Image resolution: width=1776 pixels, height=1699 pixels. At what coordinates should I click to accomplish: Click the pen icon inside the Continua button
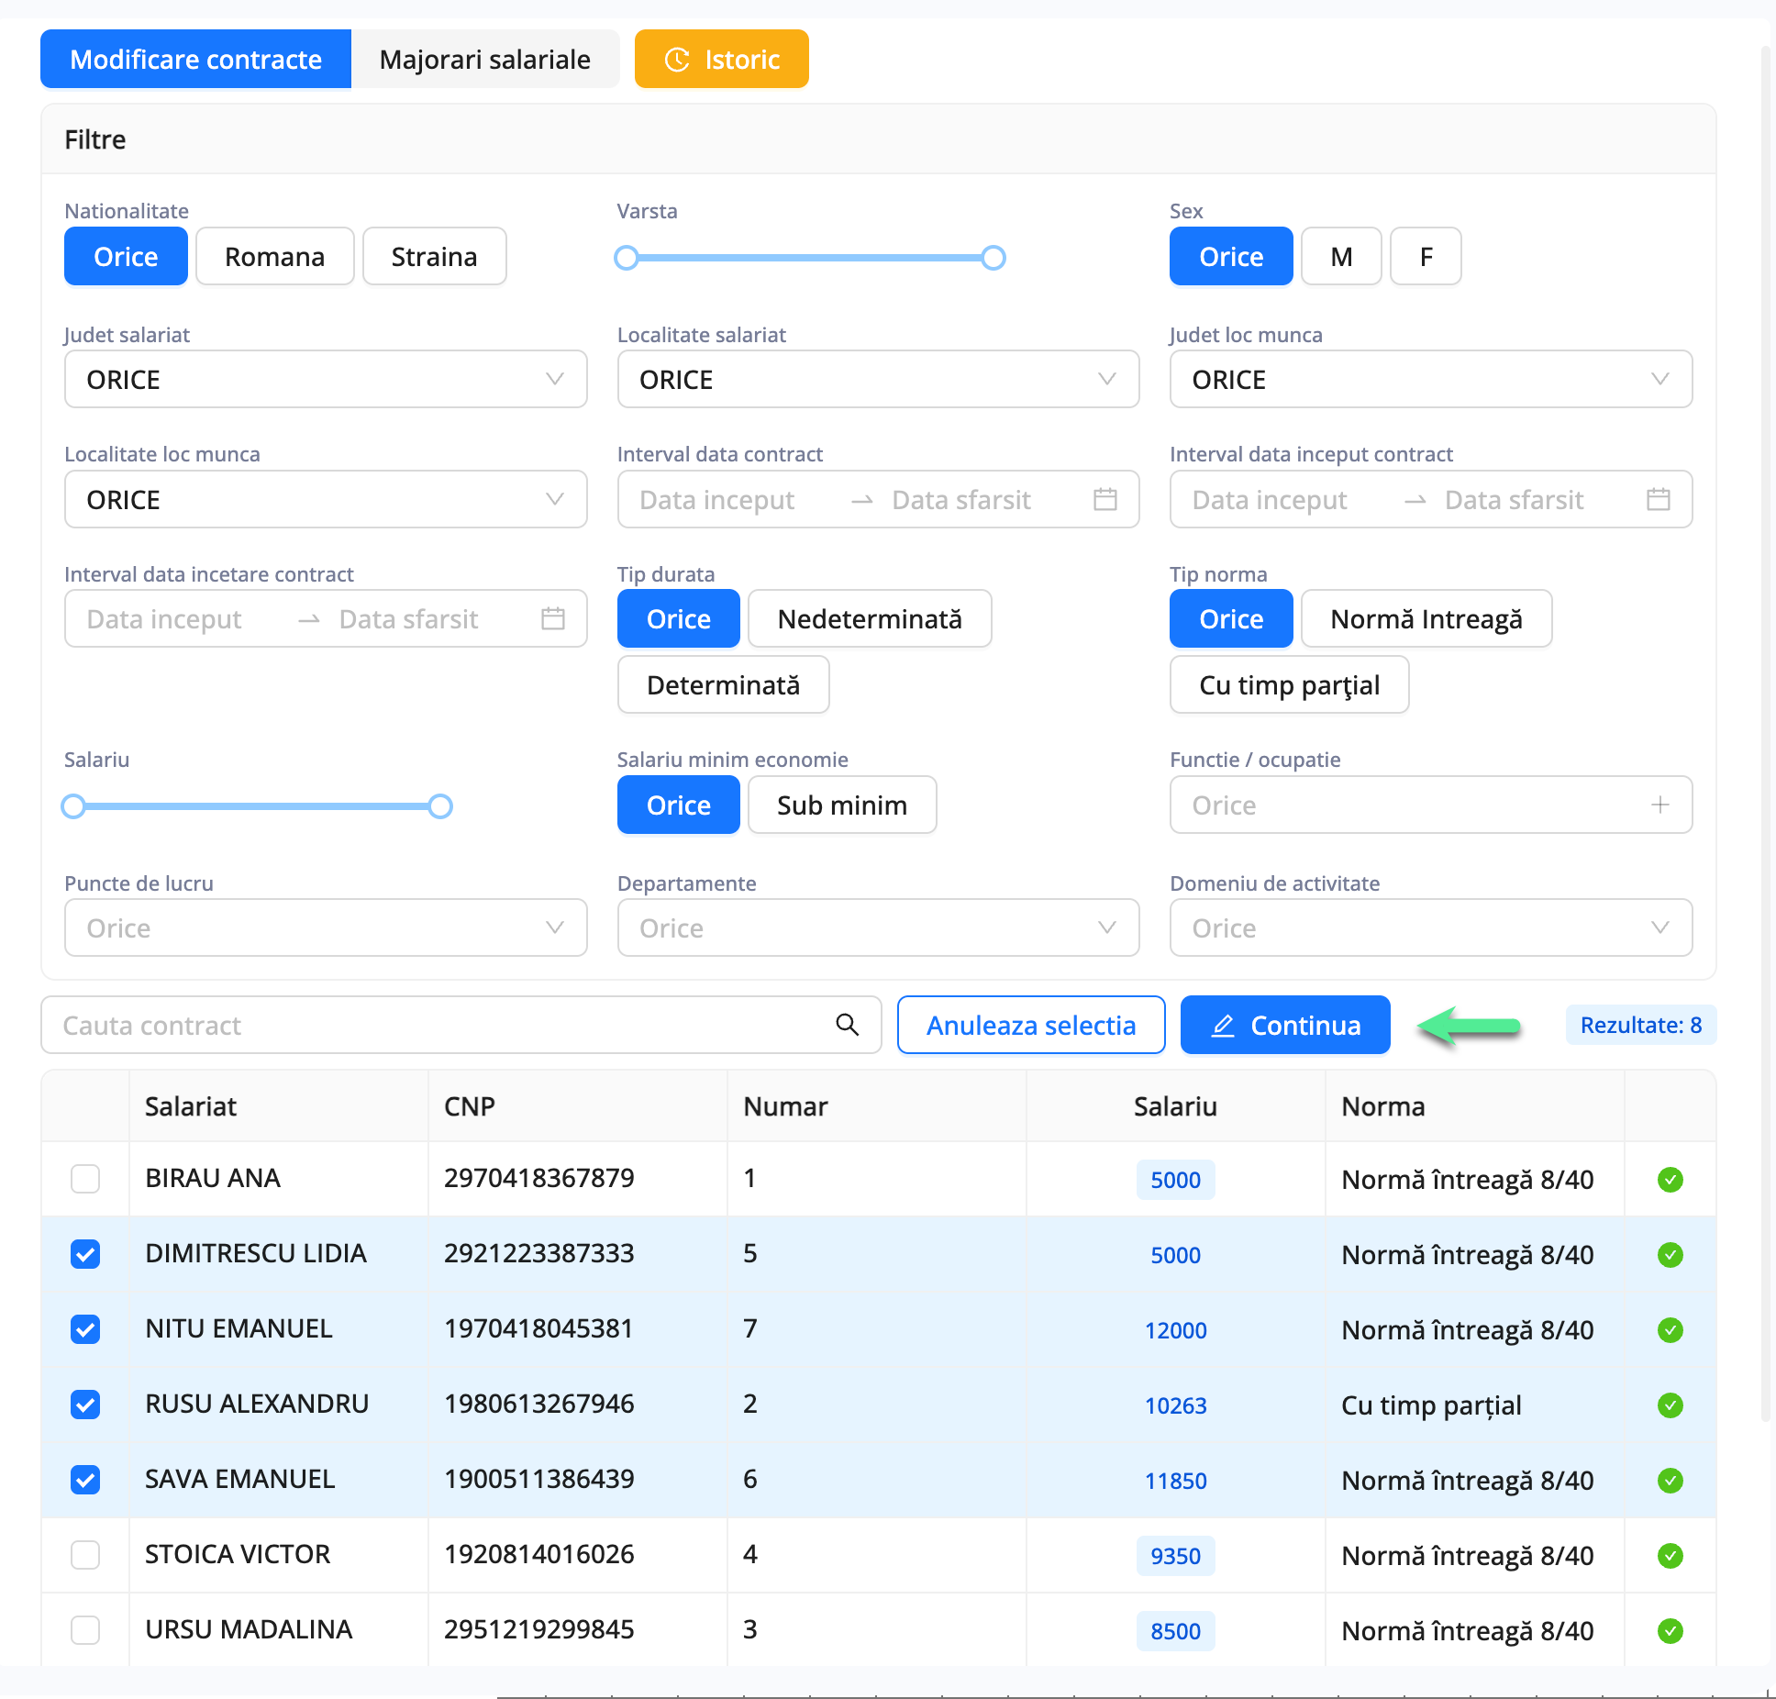tap(1224, 1025)
